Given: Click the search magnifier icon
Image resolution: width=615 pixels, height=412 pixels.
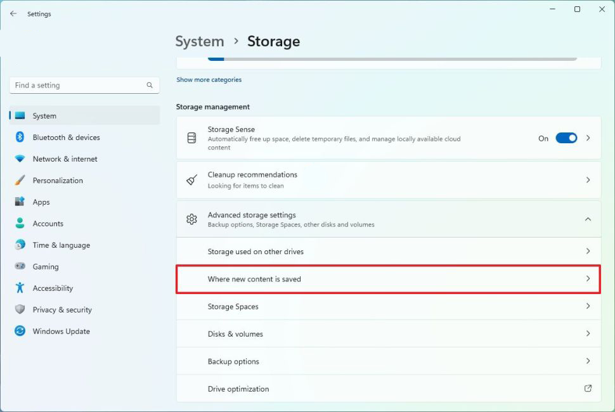Looking at the screenshot, I should pos(150,85).
